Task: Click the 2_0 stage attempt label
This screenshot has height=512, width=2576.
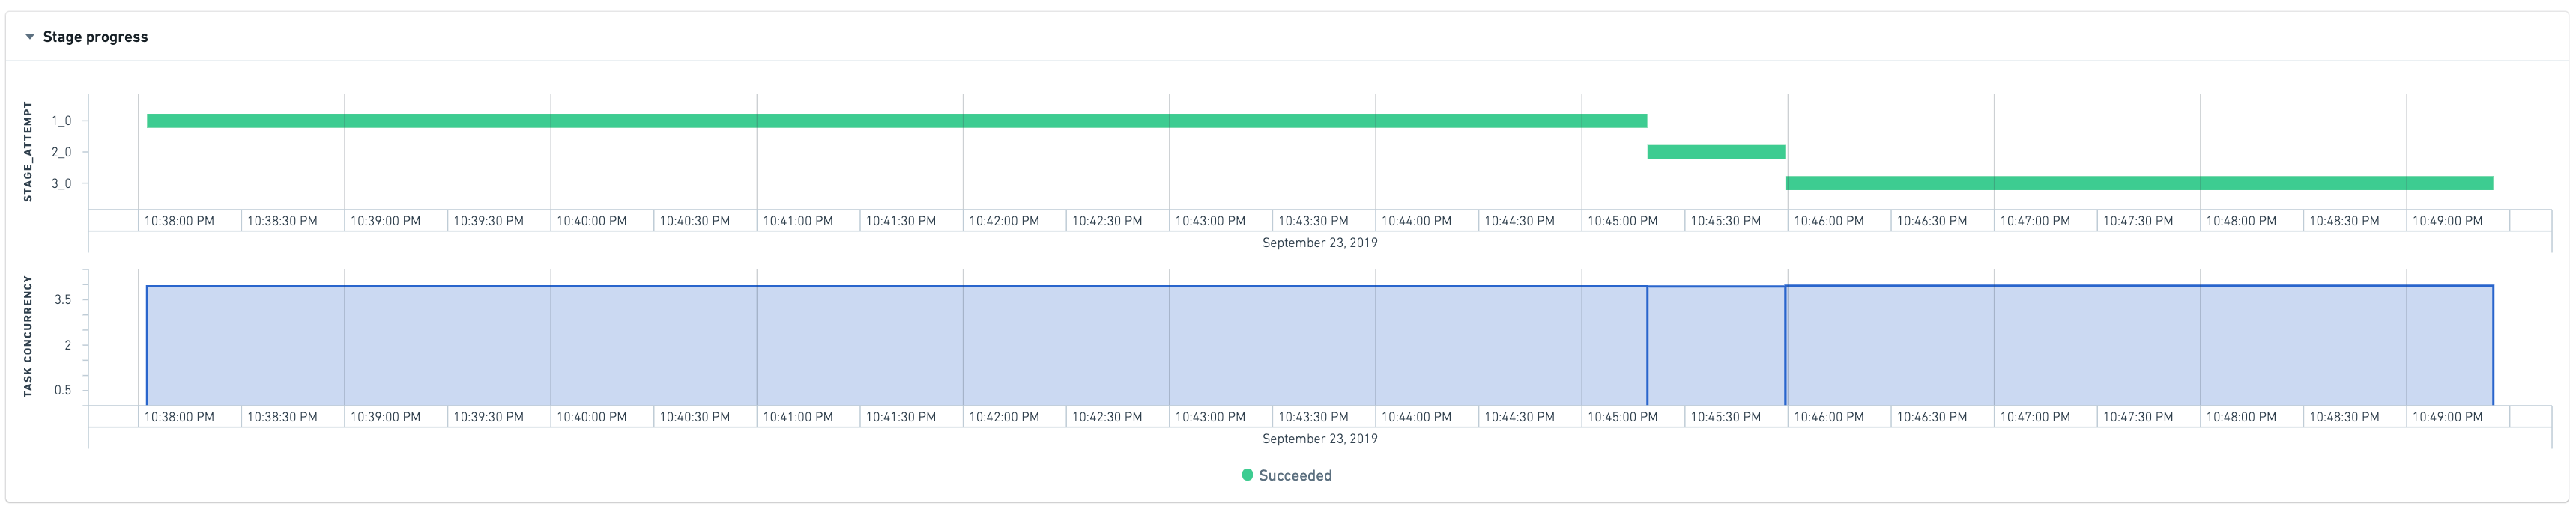Action: tap(62, 152)
